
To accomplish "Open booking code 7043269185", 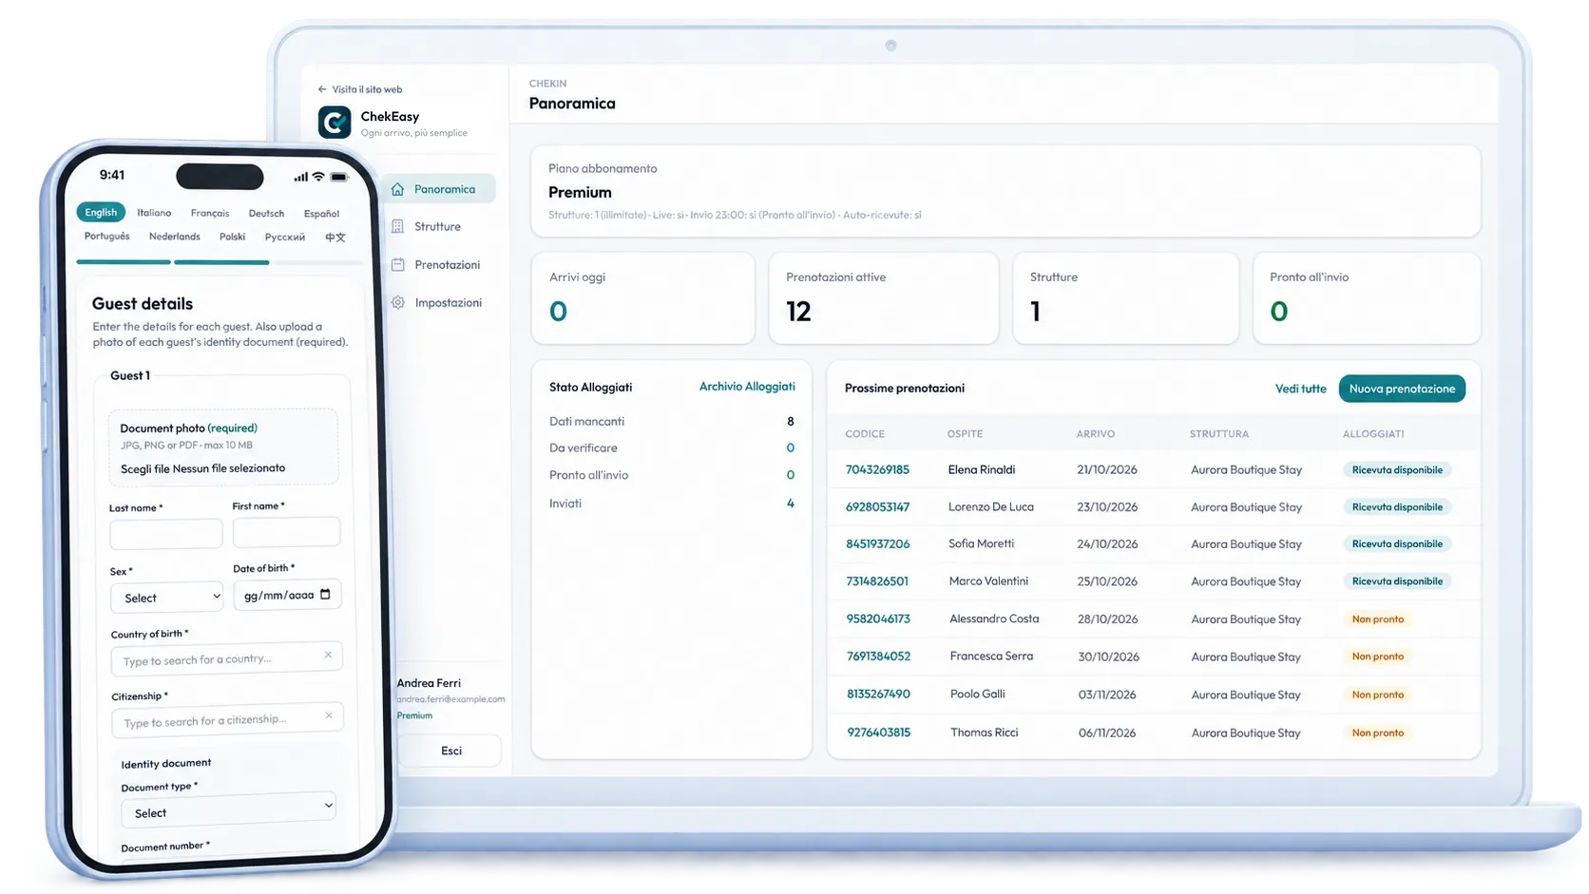I will pyautogui.click(x=877, y=469).
